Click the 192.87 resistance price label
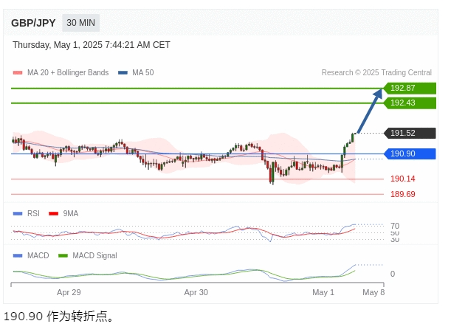 410,88
